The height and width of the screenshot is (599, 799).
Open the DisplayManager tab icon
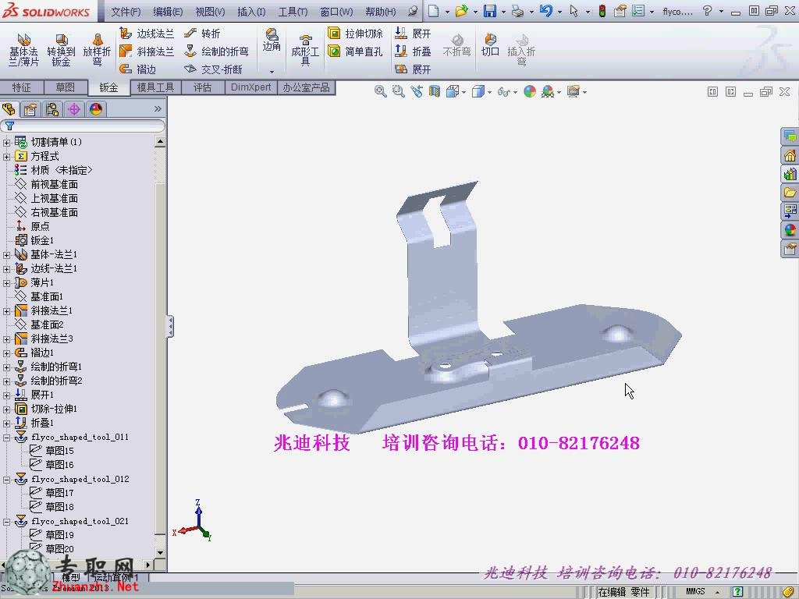click(96, 109)
